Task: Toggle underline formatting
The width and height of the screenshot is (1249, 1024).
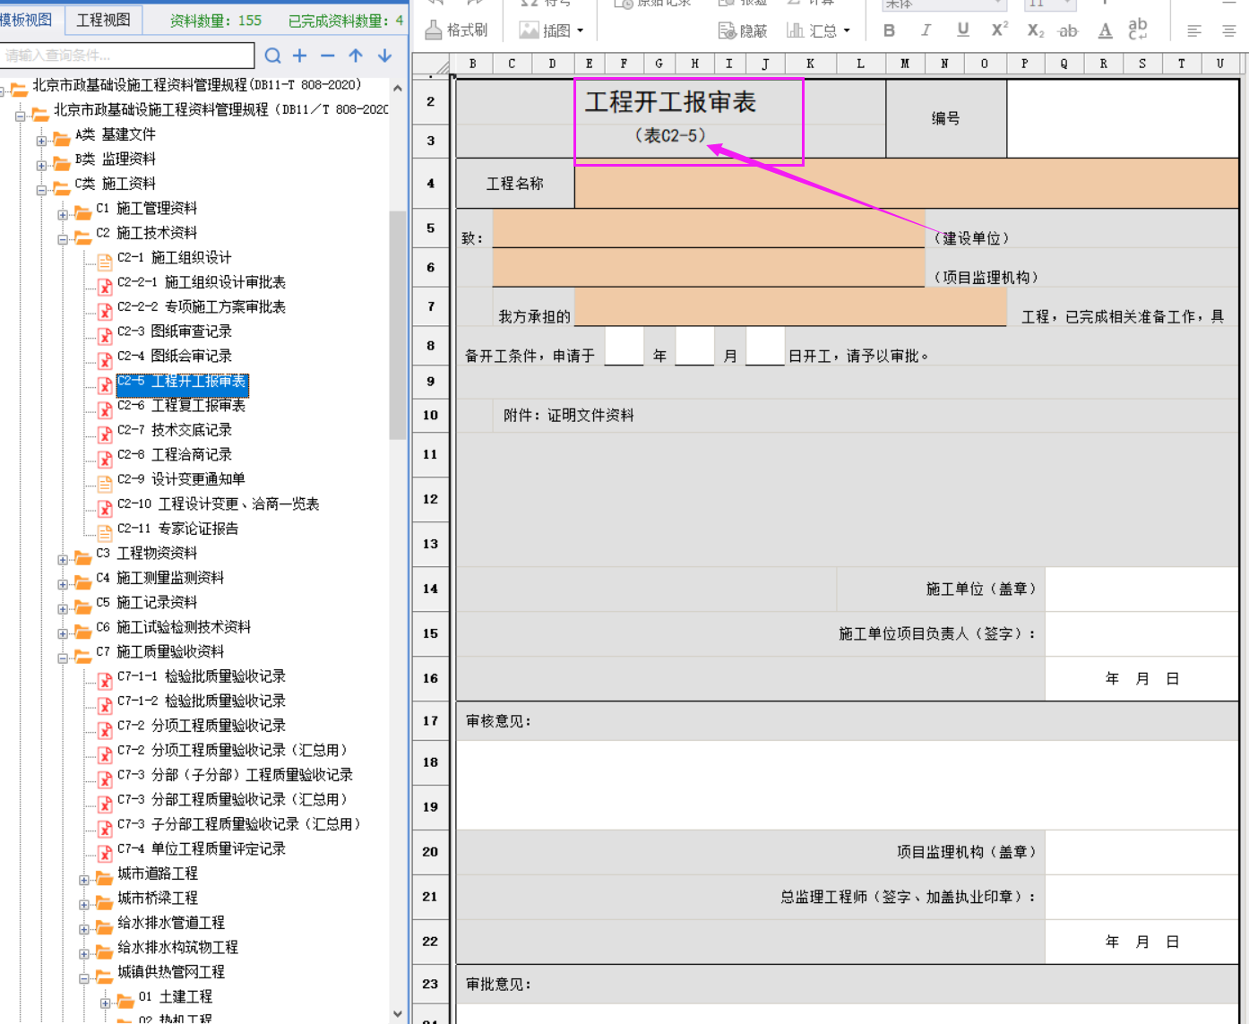Action: click(963, 30)
